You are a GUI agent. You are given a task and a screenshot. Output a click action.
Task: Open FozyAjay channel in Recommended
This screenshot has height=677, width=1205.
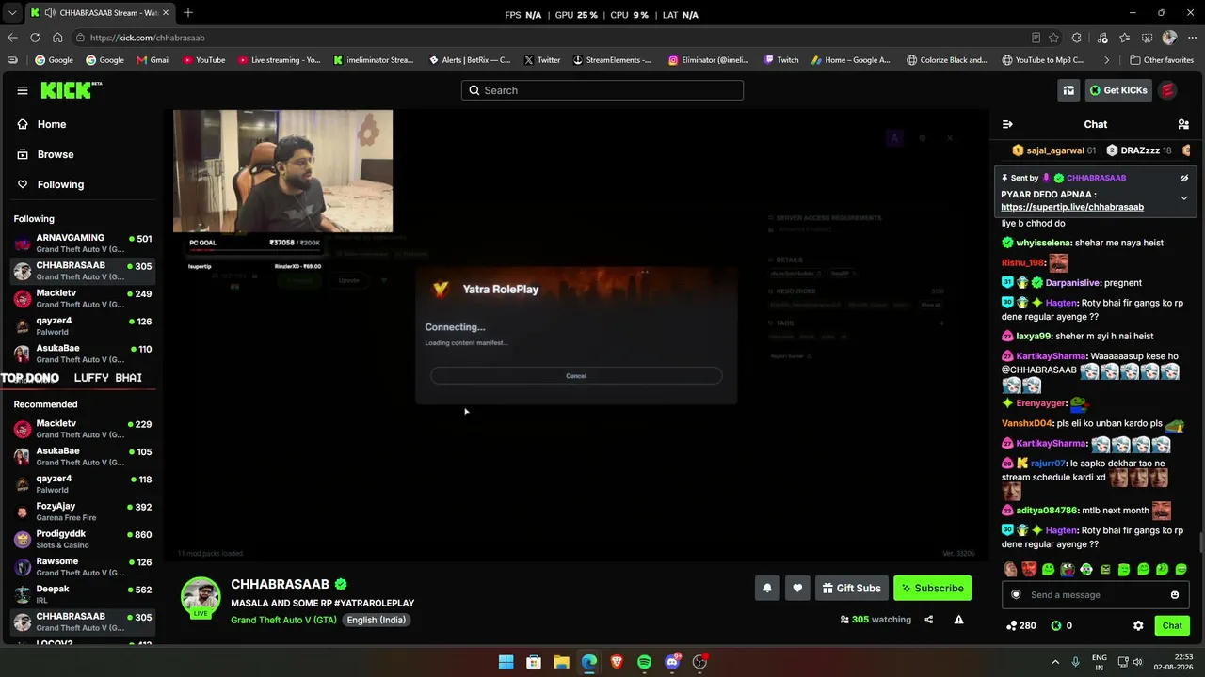point(83,512)
